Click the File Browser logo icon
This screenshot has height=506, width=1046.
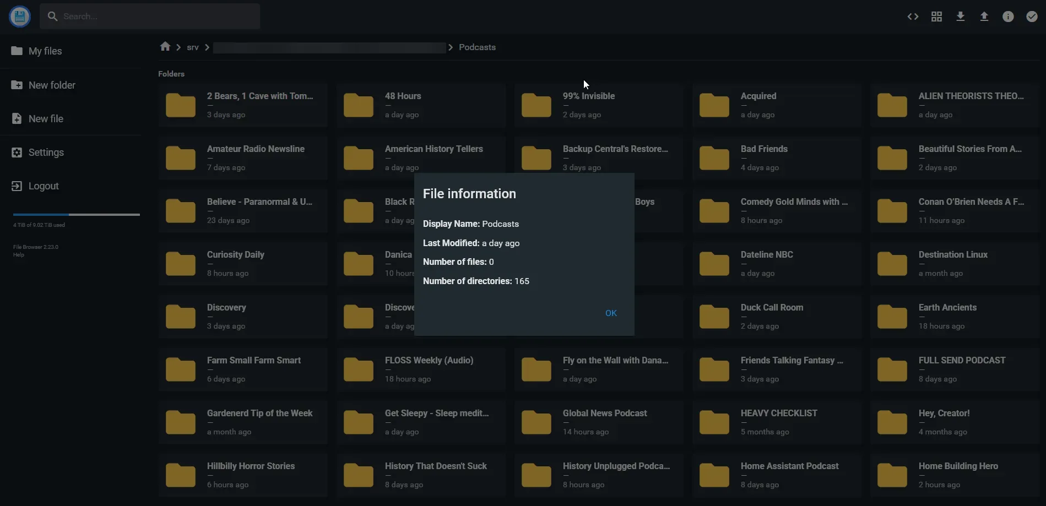pos(20,17)
